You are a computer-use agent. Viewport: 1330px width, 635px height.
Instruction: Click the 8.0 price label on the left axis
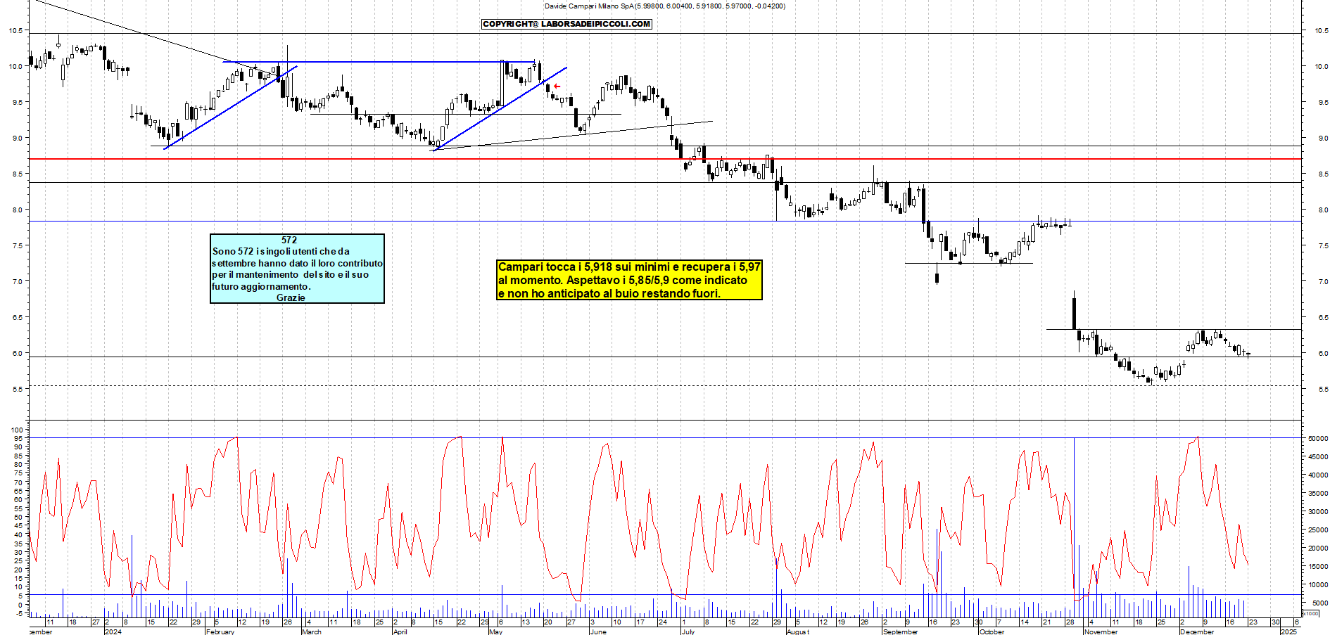click(x=17, y=210)
